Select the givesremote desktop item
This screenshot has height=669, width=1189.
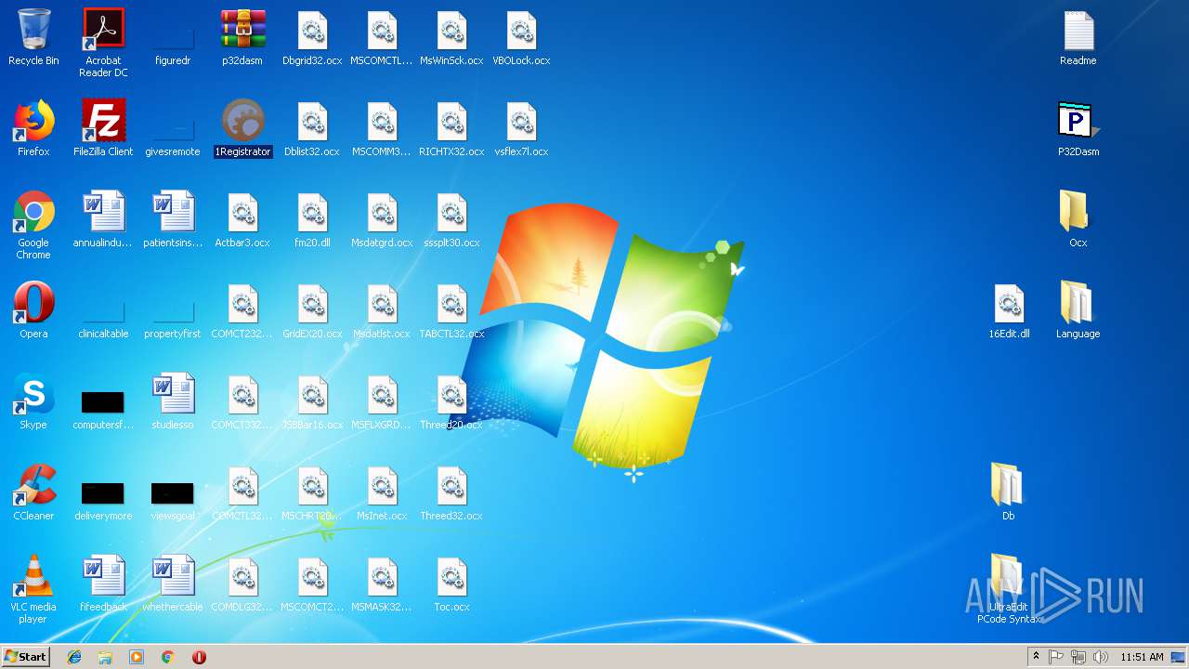point(173,129)
